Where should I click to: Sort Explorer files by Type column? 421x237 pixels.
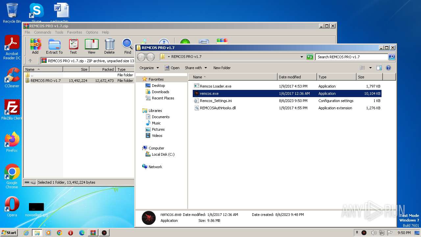click(x=336, y=77)
